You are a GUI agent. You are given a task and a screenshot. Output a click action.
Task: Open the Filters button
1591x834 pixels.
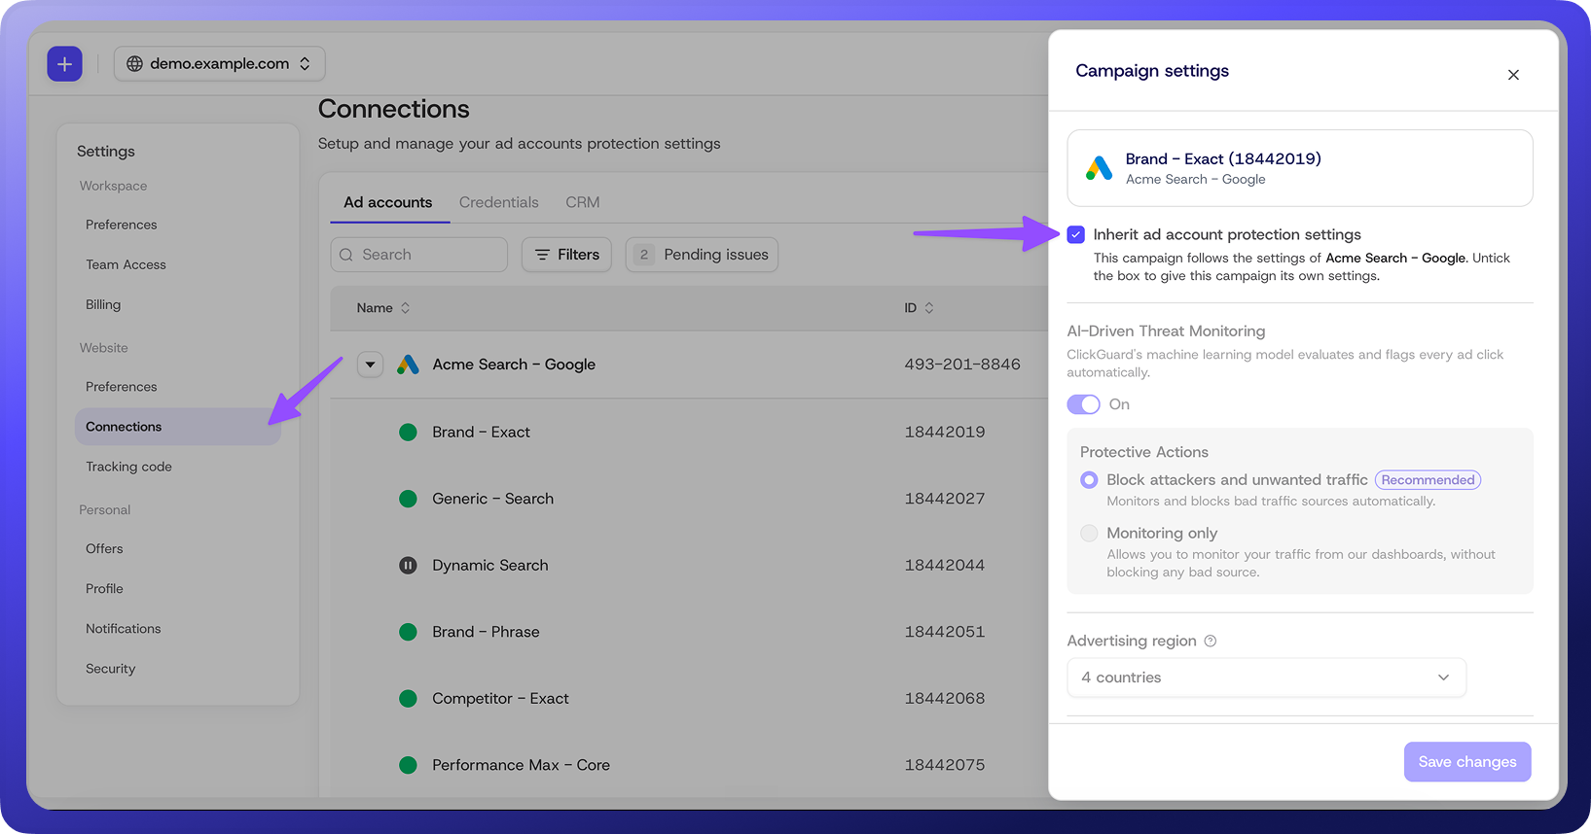tap(566, 255)
